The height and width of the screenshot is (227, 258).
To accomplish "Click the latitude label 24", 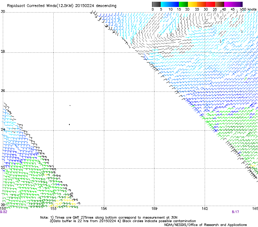I will tap(3, 130).
